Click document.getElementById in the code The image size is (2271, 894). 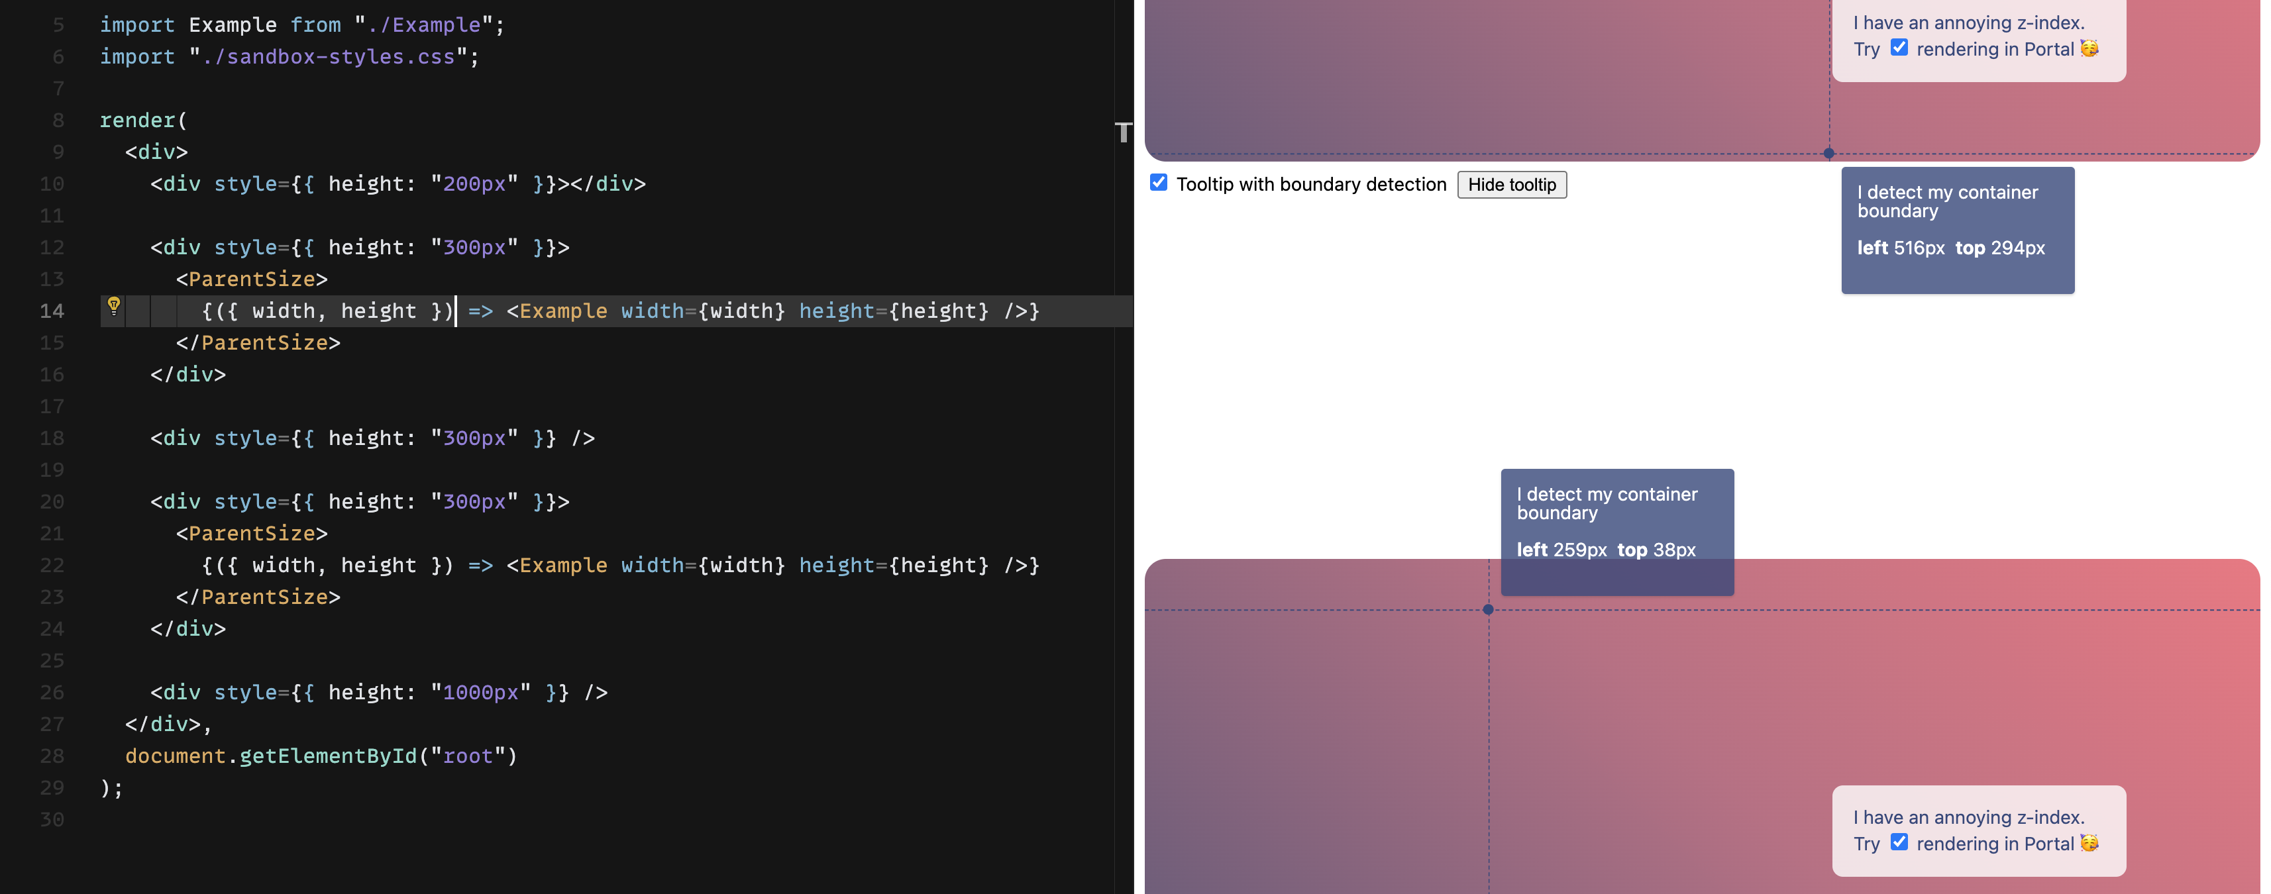pos(270,756)
